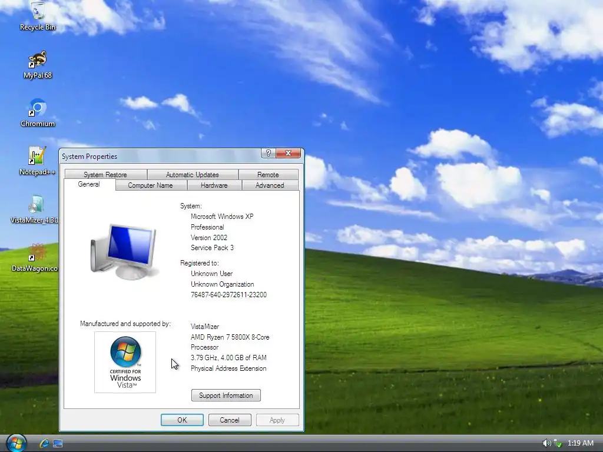Click the '3.79 GHz, 4.00 GB of RAM' text
This screenshot has height=452, width=603.
pos(229,358)
